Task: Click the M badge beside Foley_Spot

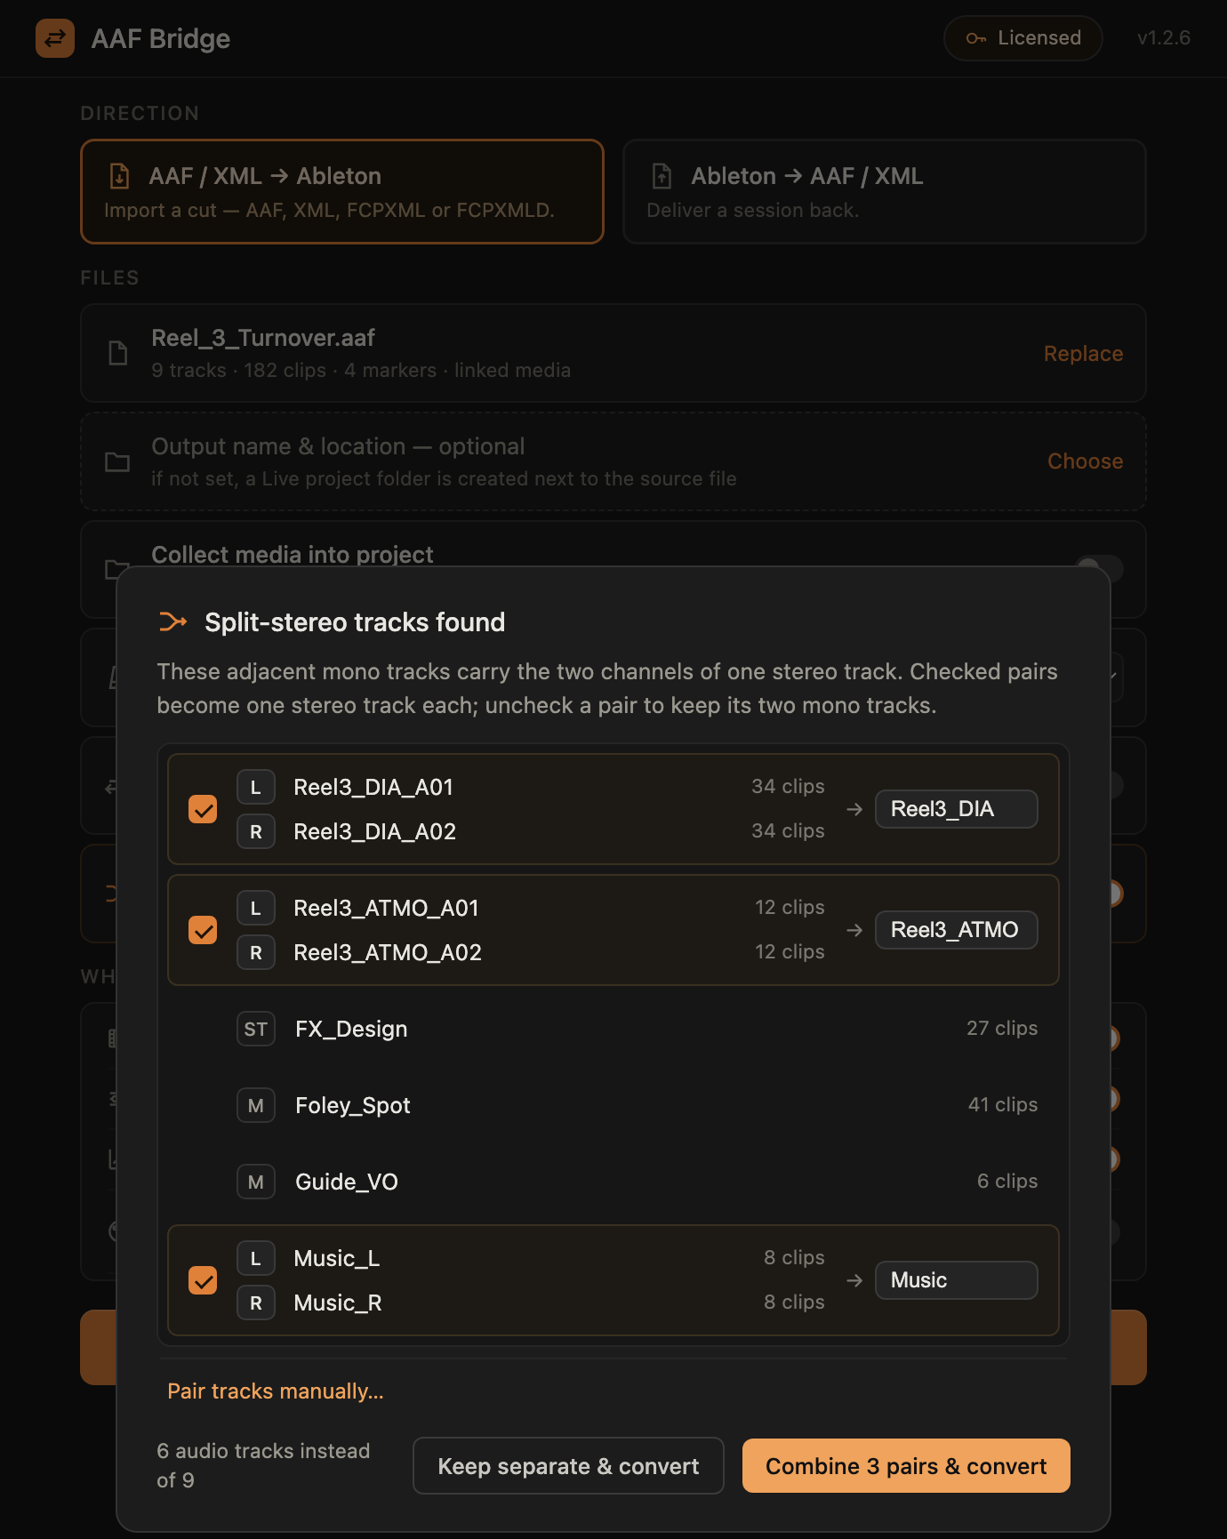Action: [256, 1105]
